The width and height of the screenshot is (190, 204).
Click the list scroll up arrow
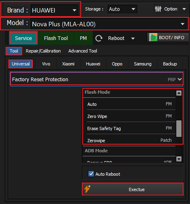click(179, 93)
